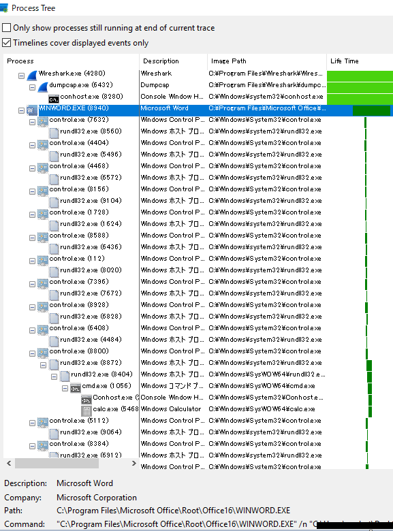
Task: Click the control.exe (1728) icon
Action: click(43, 214)
